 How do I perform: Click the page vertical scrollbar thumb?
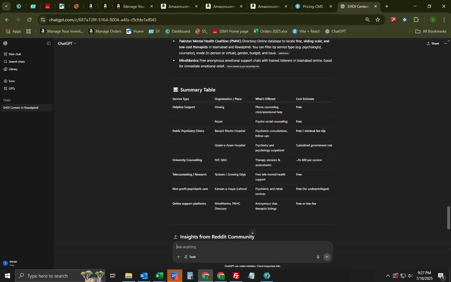(449, 218)
